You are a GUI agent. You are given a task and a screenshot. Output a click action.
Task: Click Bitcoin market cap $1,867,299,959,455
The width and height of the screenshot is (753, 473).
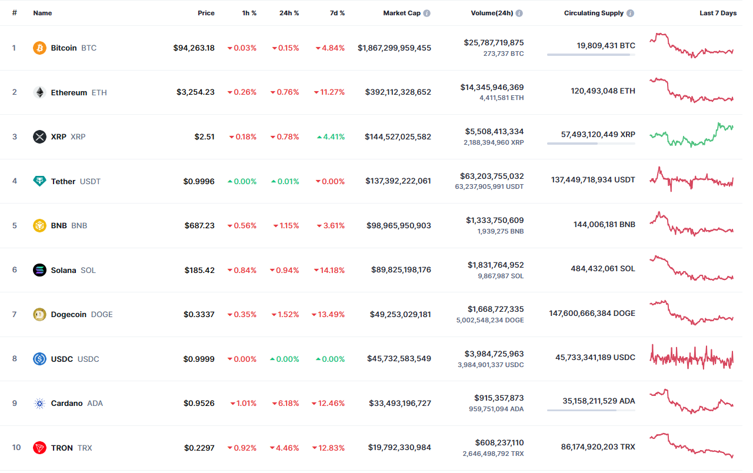pyautogui.click(x=394, y=48)
